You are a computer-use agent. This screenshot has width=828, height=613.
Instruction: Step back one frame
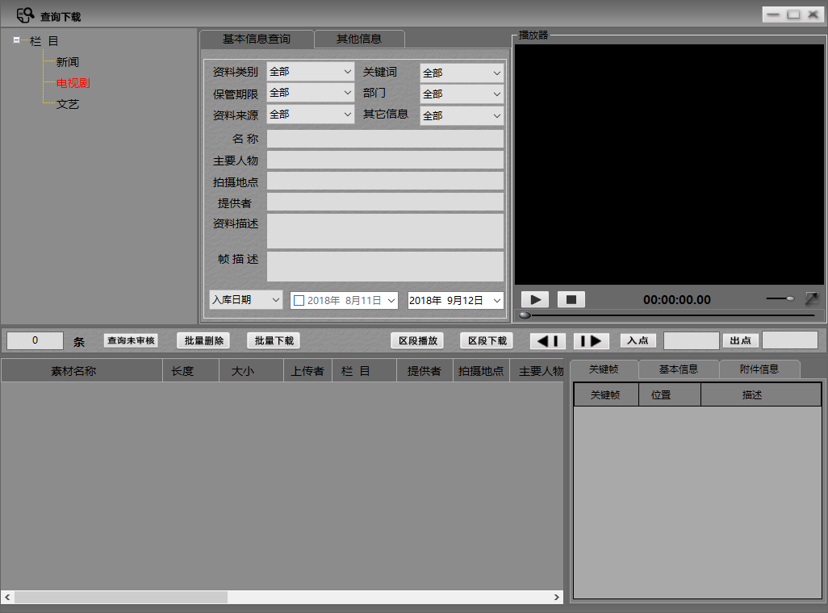(x=548, y=340)
